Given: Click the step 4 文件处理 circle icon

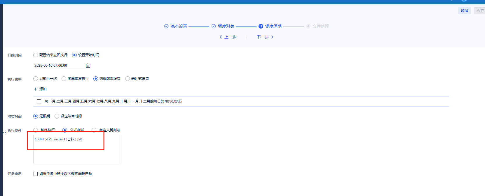Looking at the screenshot, I should pyautogui.click(x=308, y=26).
